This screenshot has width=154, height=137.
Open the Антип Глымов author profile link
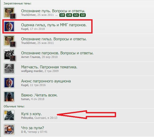(x=31, y=57)
